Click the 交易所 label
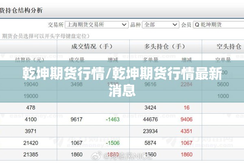244x163 pixels. coord(56,24)
